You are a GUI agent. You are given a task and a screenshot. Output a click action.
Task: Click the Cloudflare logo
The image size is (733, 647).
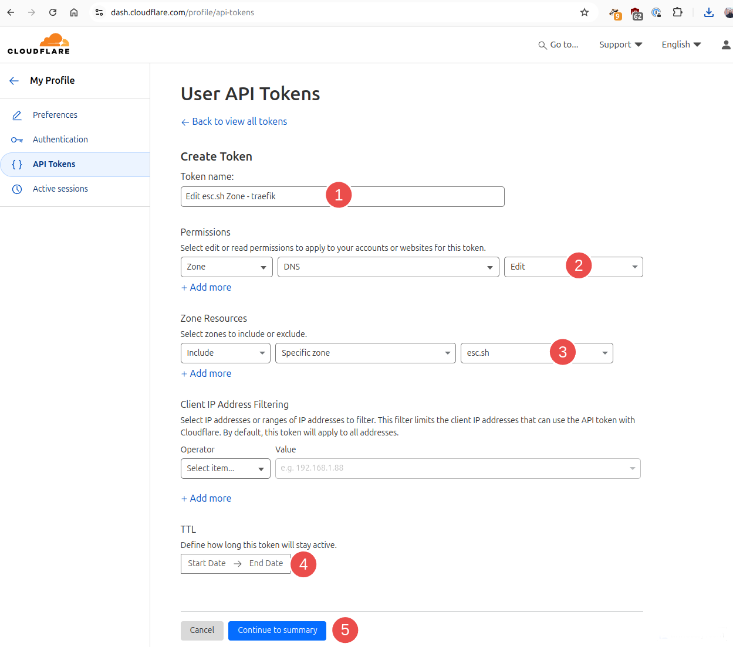tap(39, 43)
